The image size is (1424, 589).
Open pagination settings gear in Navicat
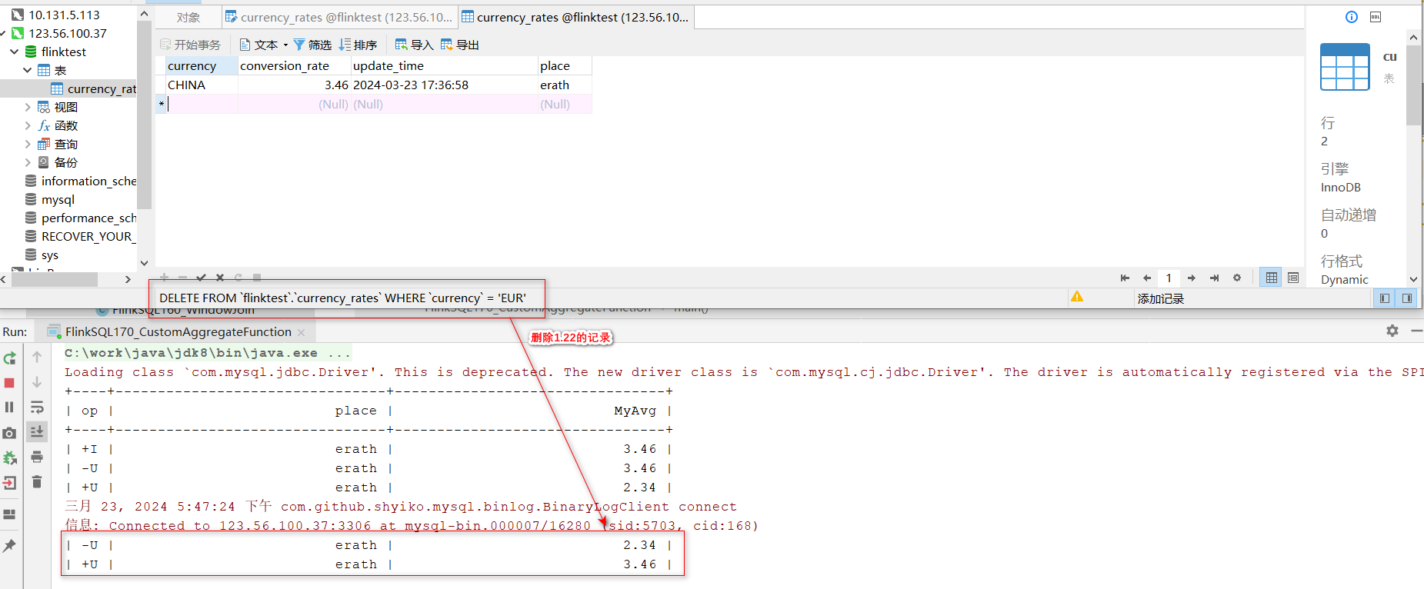click(1237, 278)
